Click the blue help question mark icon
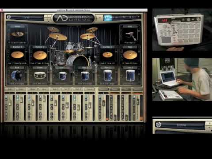The width and height of the screenshot is (212, 159). click(108, 18)
